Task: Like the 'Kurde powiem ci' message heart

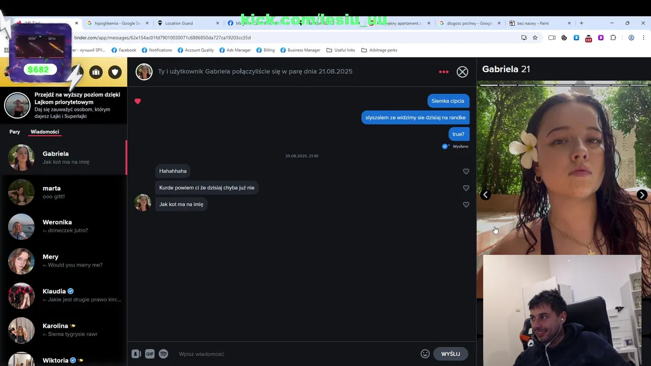Action: click(466, 188)
